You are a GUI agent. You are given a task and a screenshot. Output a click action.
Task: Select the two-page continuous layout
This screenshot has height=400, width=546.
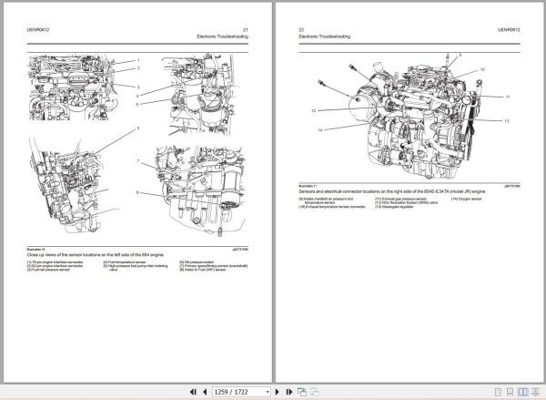(535, 392)
